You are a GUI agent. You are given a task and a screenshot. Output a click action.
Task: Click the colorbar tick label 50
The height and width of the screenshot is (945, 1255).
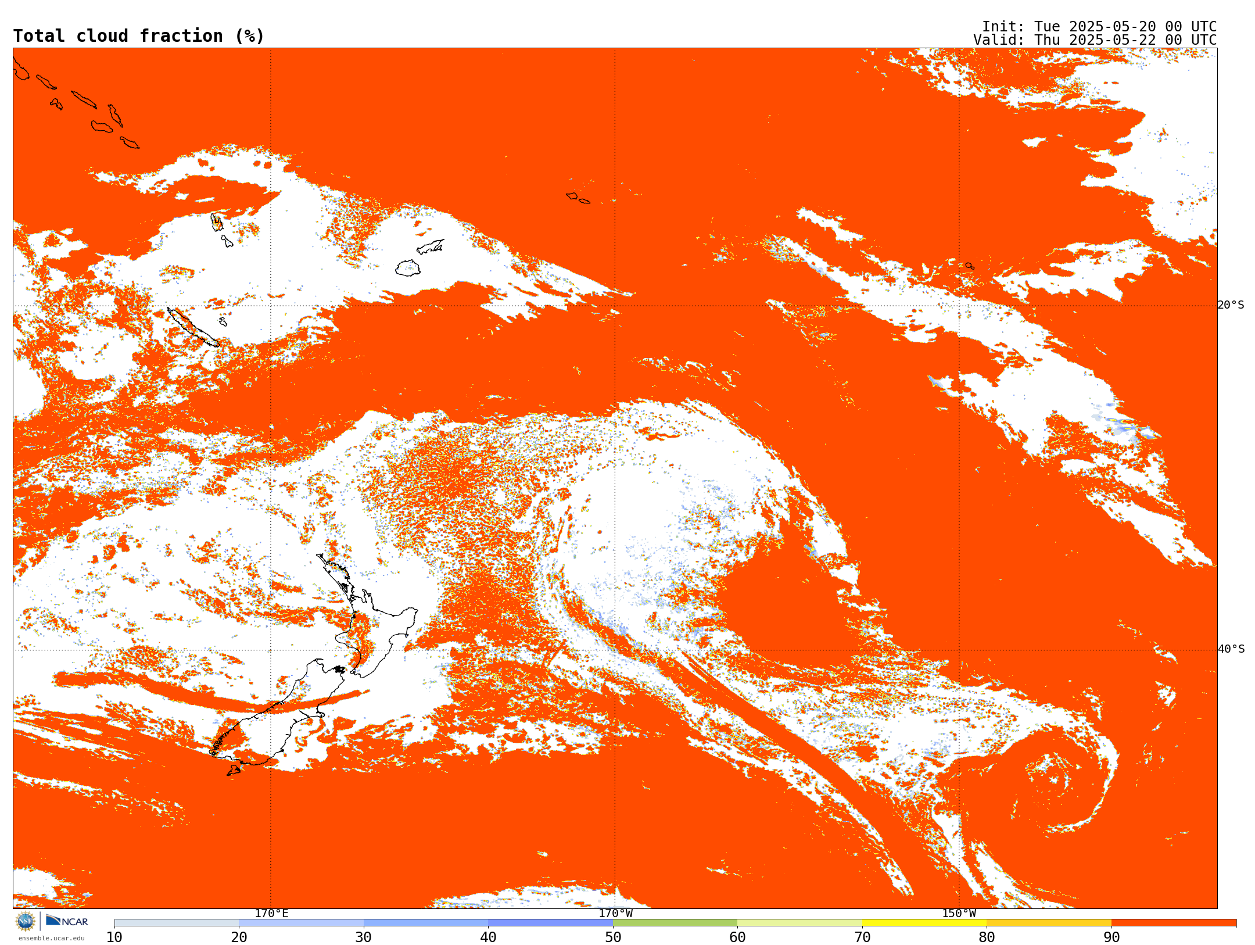point(613,937)
